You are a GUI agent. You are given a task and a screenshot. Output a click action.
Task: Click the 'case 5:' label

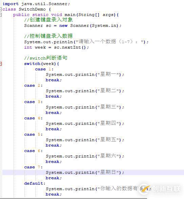34,134
